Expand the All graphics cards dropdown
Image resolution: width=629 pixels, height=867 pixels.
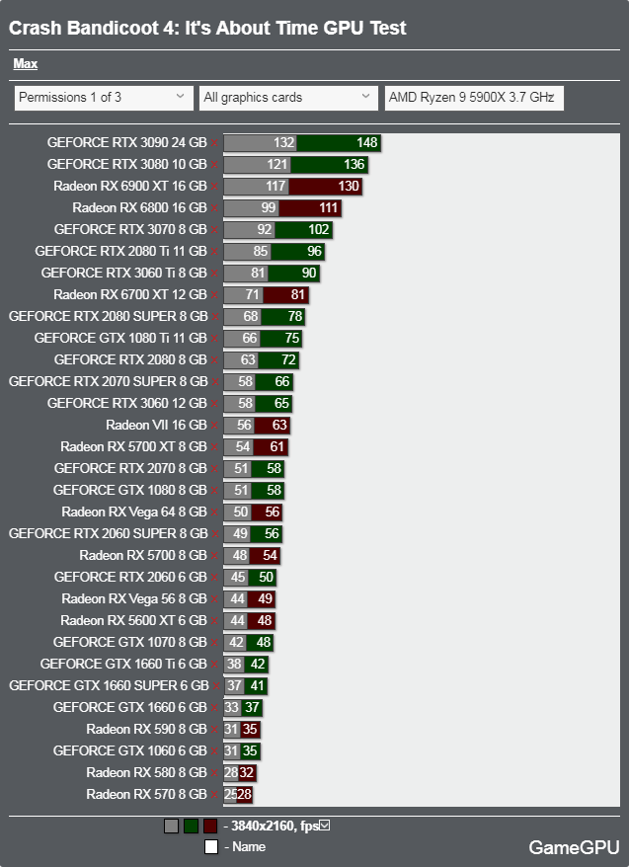tap(285, 98)
